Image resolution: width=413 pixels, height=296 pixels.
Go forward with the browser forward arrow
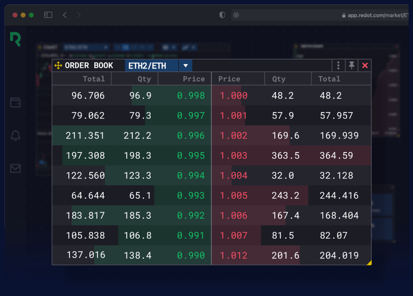tap(79, 15)
